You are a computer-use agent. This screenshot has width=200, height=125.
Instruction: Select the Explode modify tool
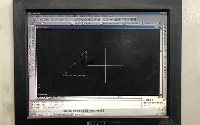pos(33,74)
